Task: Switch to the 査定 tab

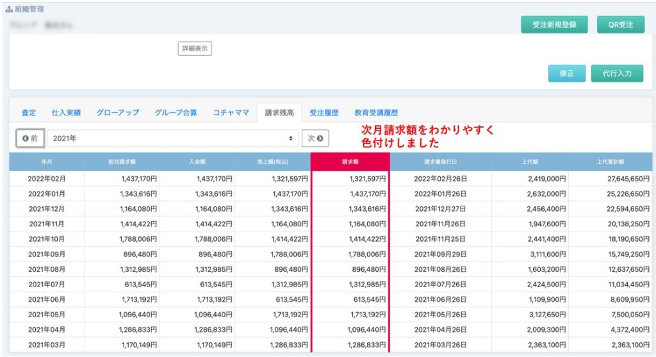Action: tap(29, 113)
